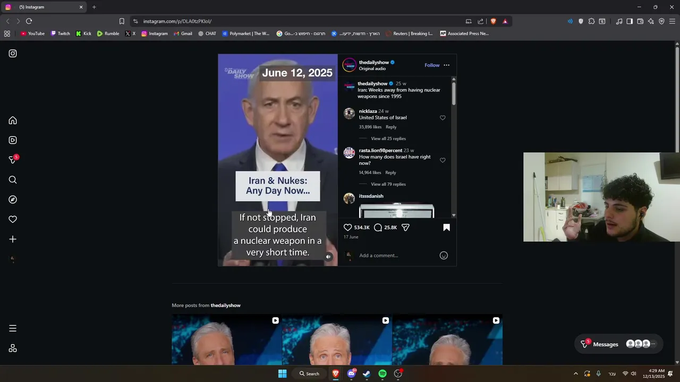Expand View all 25 replies

tap(388, 138)
